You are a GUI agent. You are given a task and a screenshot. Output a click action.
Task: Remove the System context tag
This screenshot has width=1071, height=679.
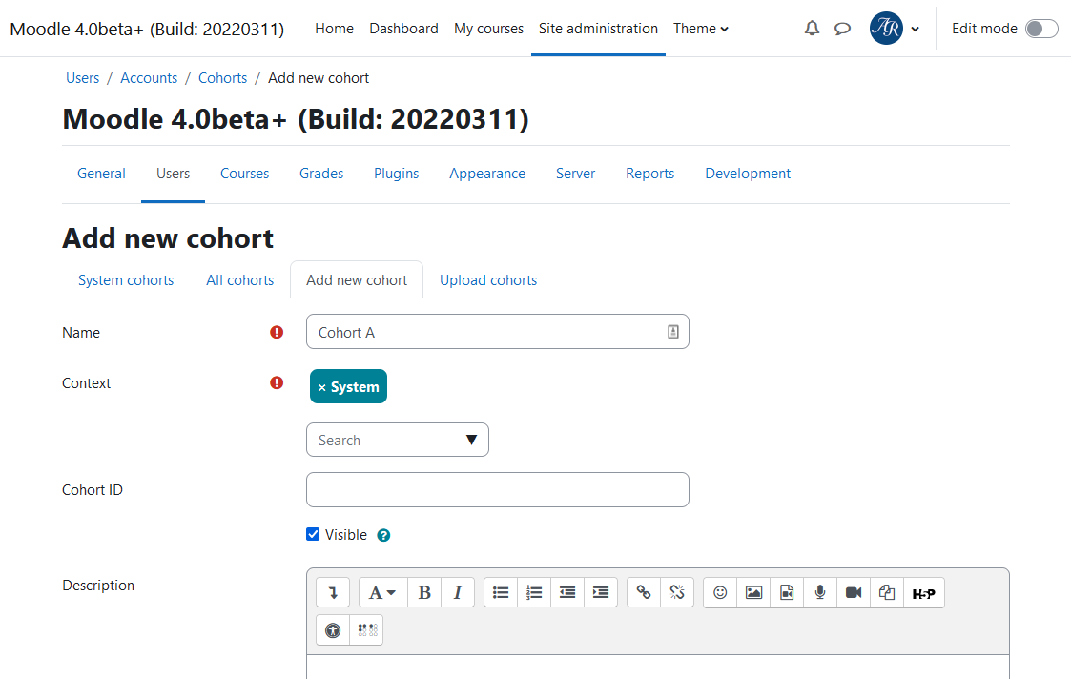coord(348,386)
